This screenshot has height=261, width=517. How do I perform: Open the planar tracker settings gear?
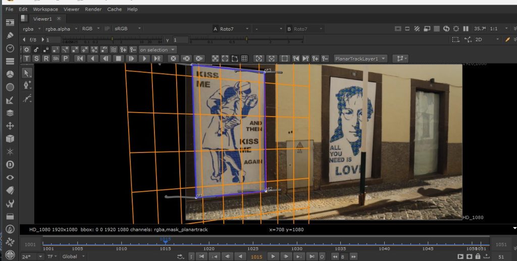[x=27, y=50]
